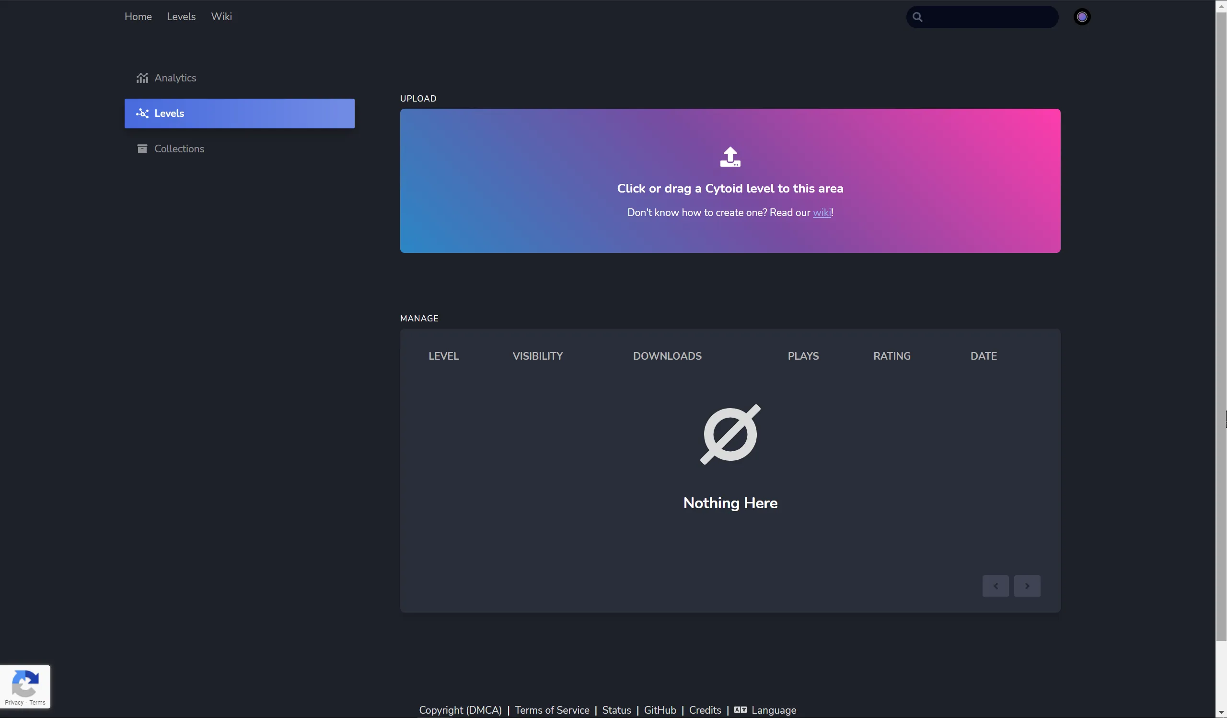
Task: Open Terms of Service footer link
Action: coord(552,710)
